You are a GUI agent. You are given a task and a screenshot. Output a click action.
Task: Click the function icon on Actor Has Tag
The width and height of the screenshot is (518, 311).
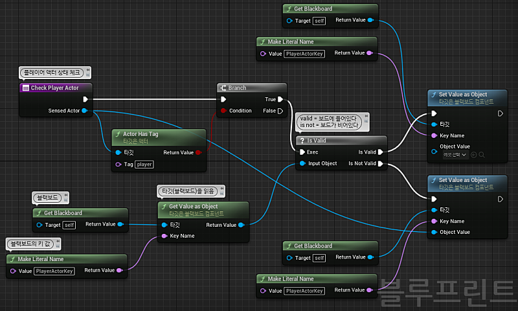click(x=117, y=134)
